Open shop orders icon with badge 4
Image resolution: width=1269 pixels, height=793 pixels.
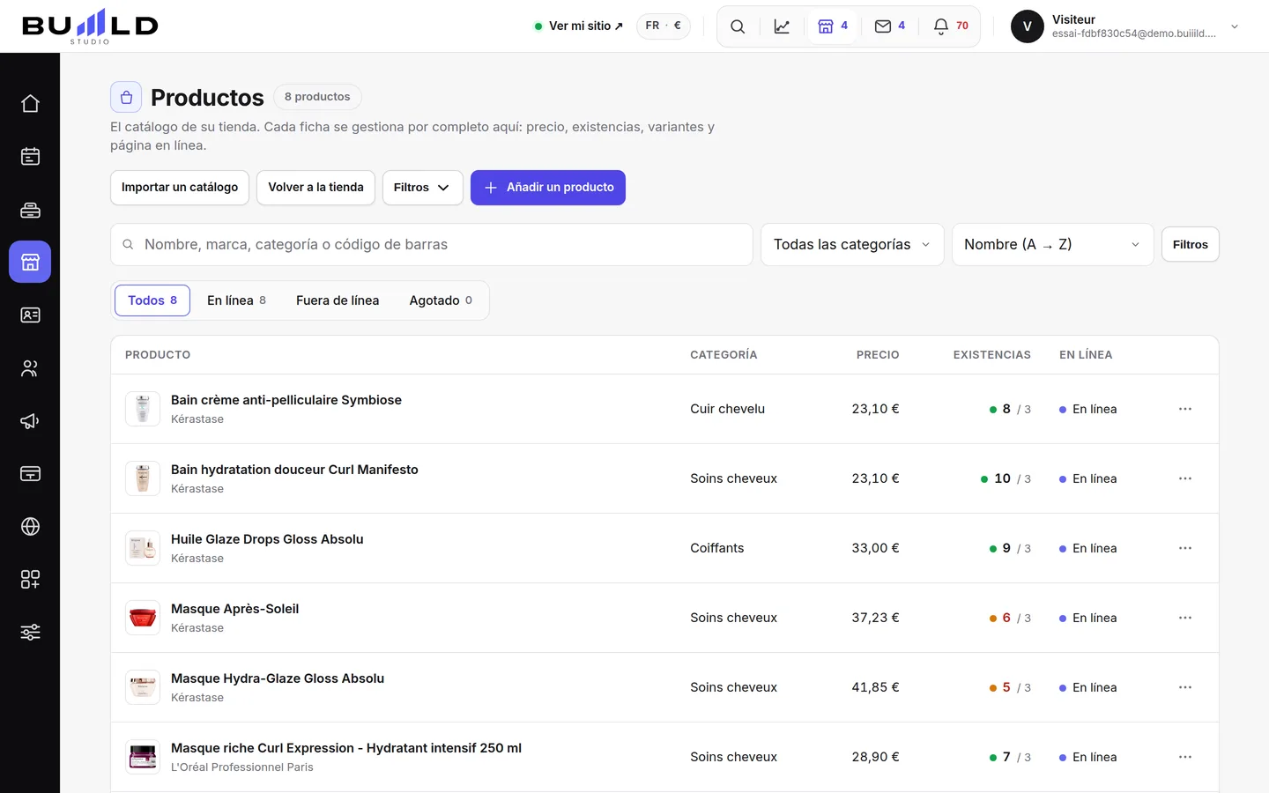(x=832, y=26)
